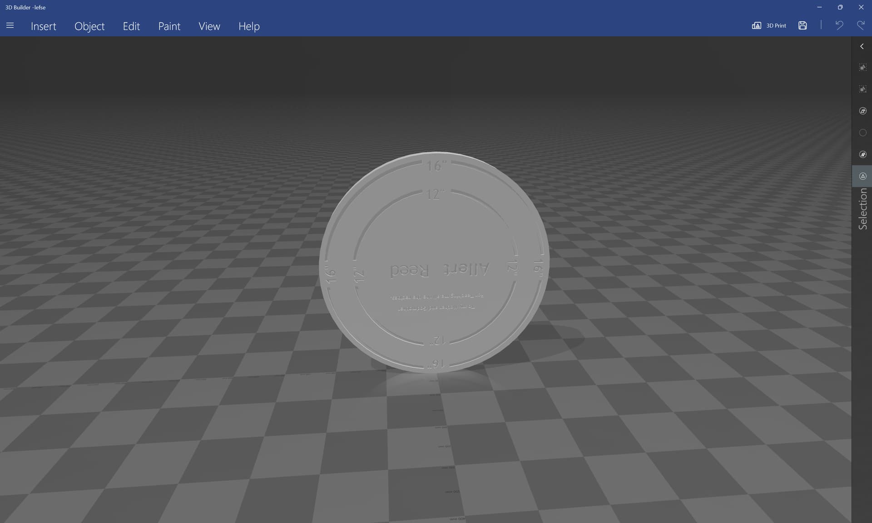Open the hamburger menu
Viewport: 872px width, 523px height.
[x=10, y=26]
